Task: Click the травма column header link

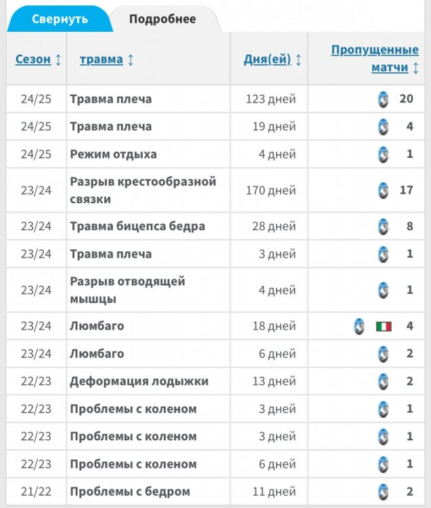Action: pyautogui.click(x=101, y=60)
